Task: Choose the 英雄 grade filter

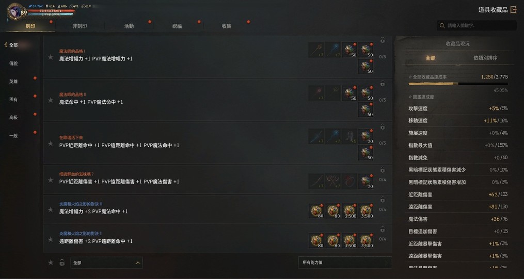Action: (x=13, y=81)
